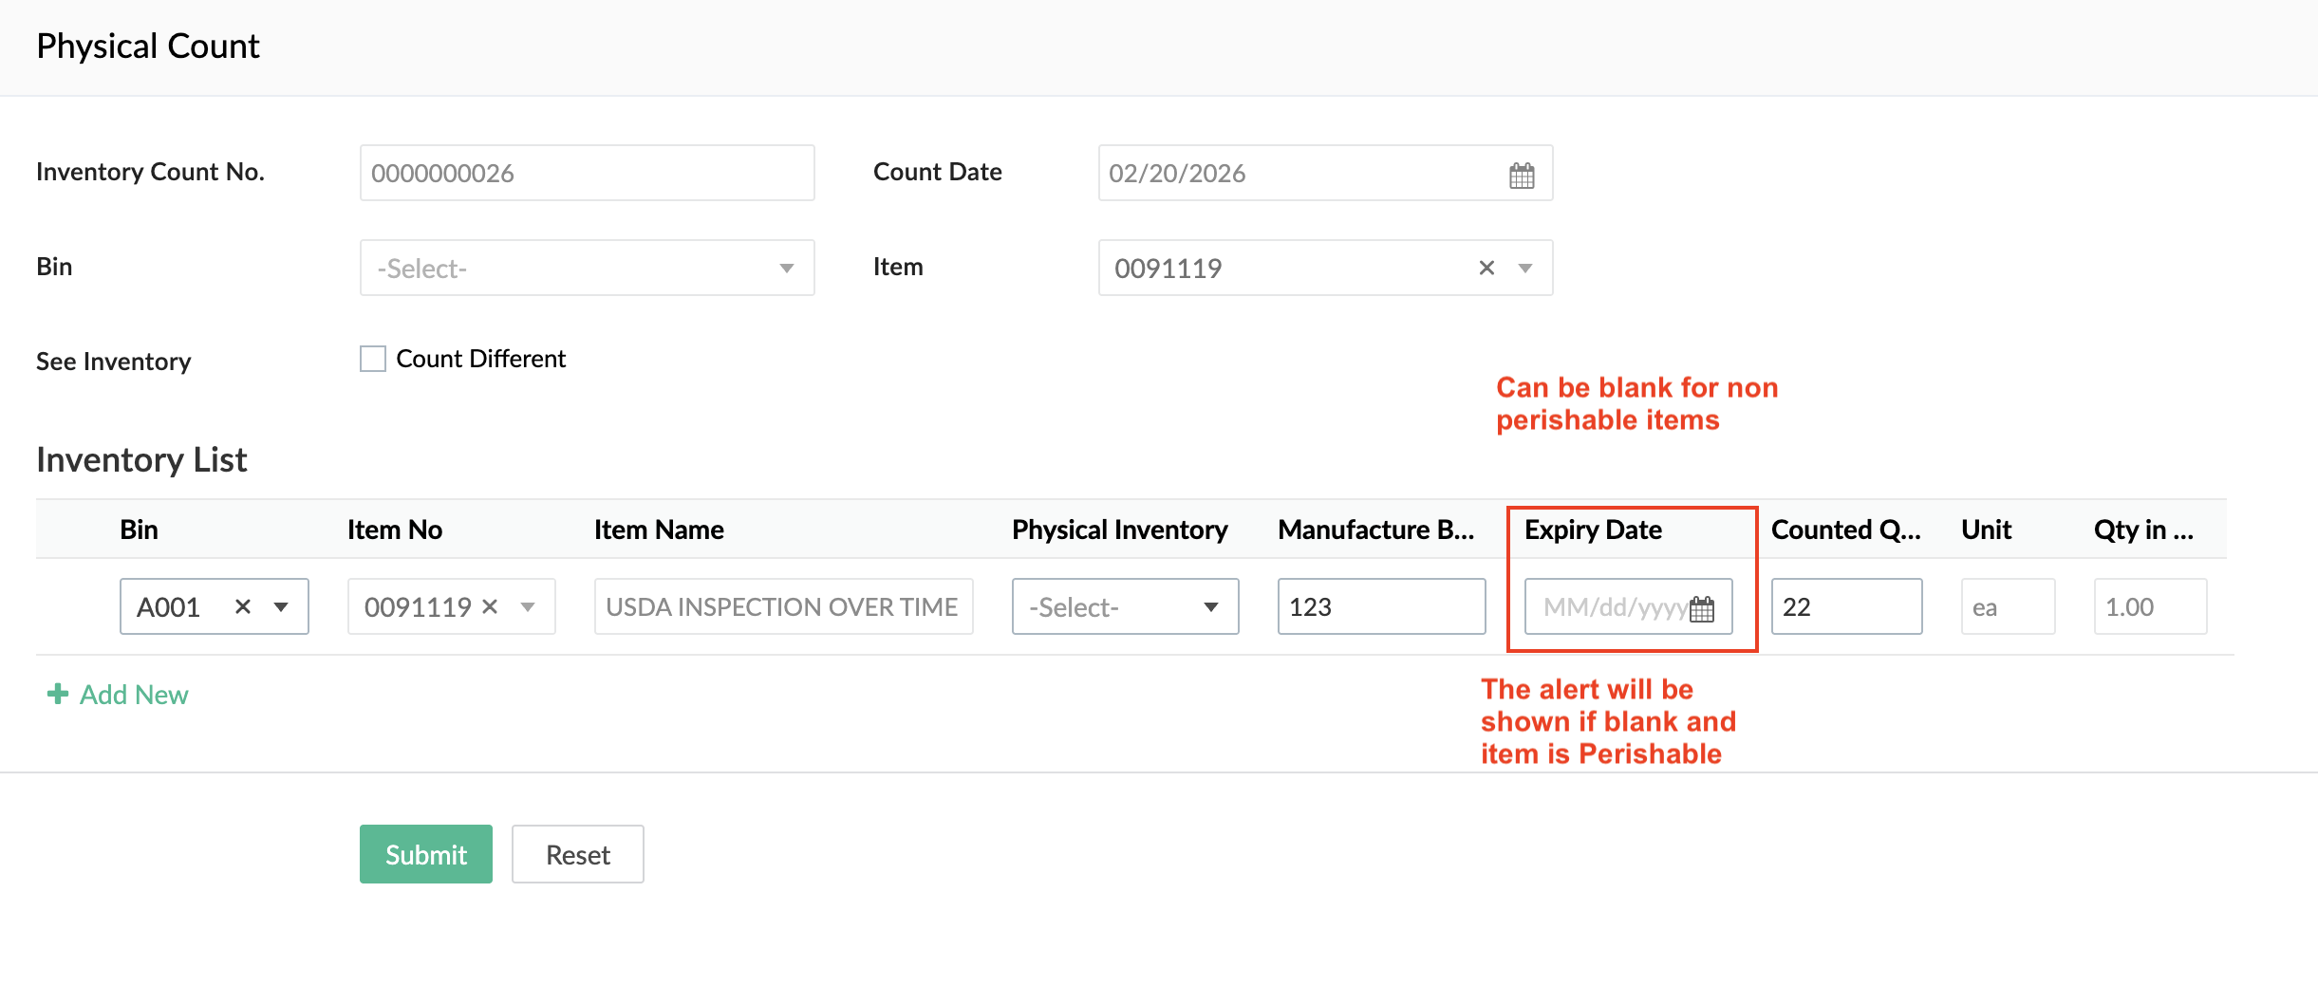Click the plus icon beside Add New
The width and height of the screenshot is (2318, 1004).
[x=58, y=695]
